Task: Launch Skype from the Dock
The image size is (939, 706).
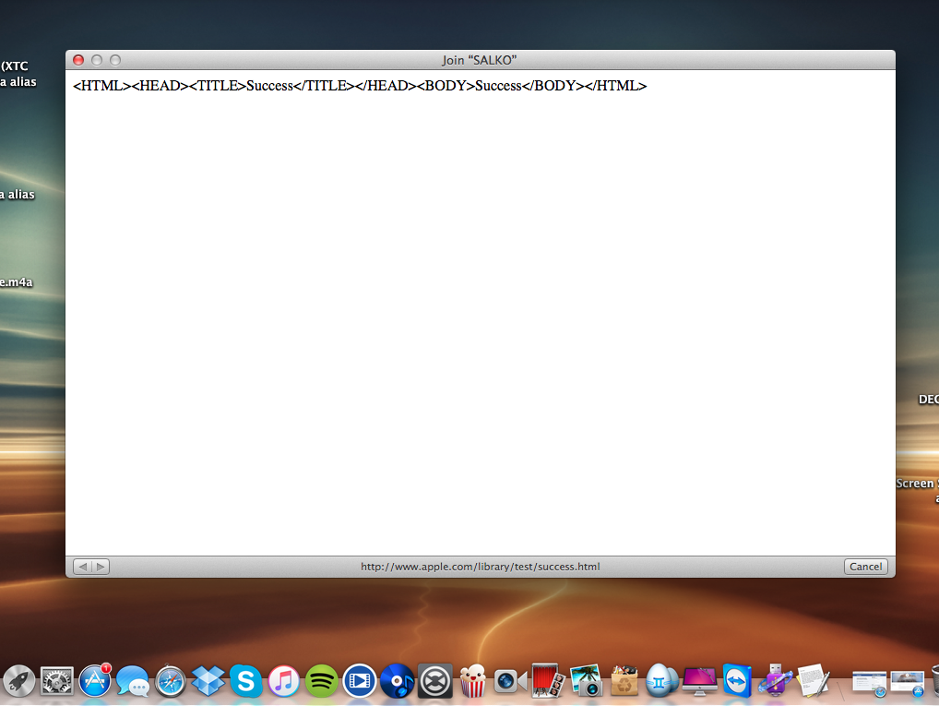Action: [245, 681]
